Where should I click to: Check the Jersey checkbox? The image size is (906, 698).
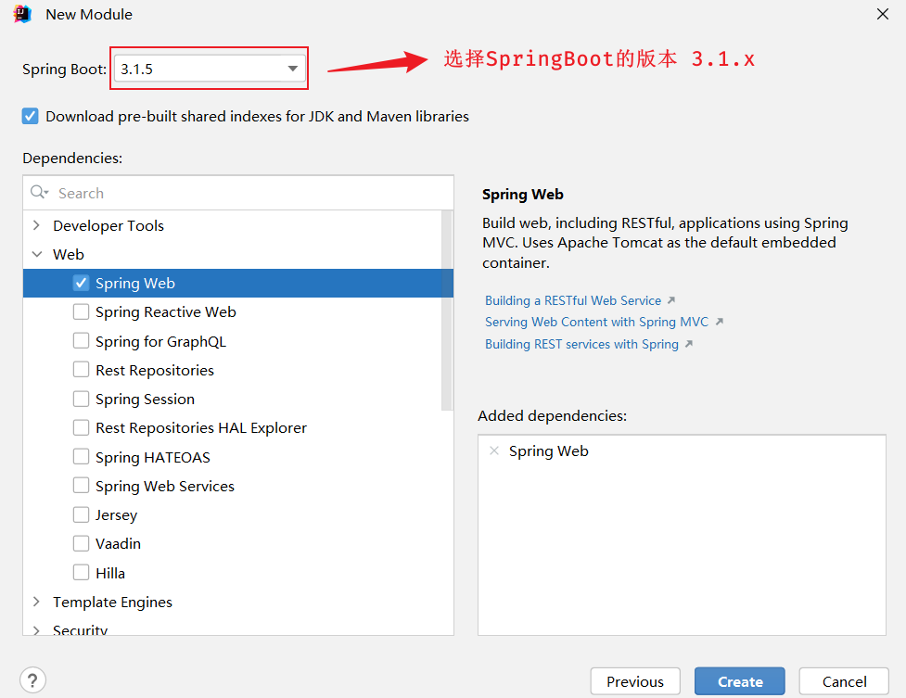81,514
